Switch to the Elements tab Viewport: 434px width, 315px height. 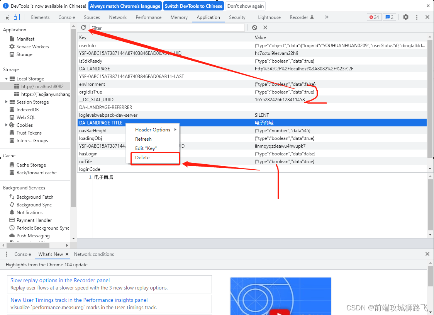tap(40, 17)
